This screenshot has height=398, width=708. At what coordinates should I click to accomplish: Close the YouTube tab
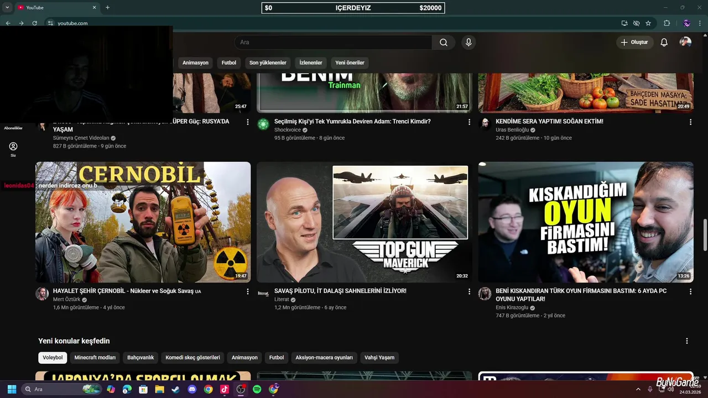(x=94, y=8)
